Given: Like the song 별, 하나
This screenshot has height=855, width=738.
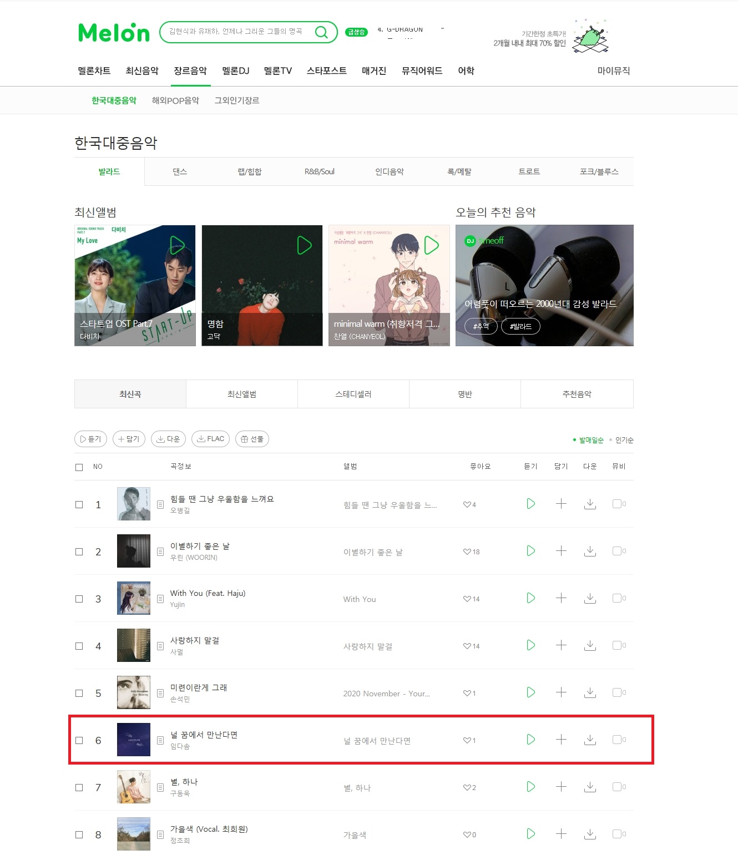Looking at the screenshot, I should (x=467, y=788).
